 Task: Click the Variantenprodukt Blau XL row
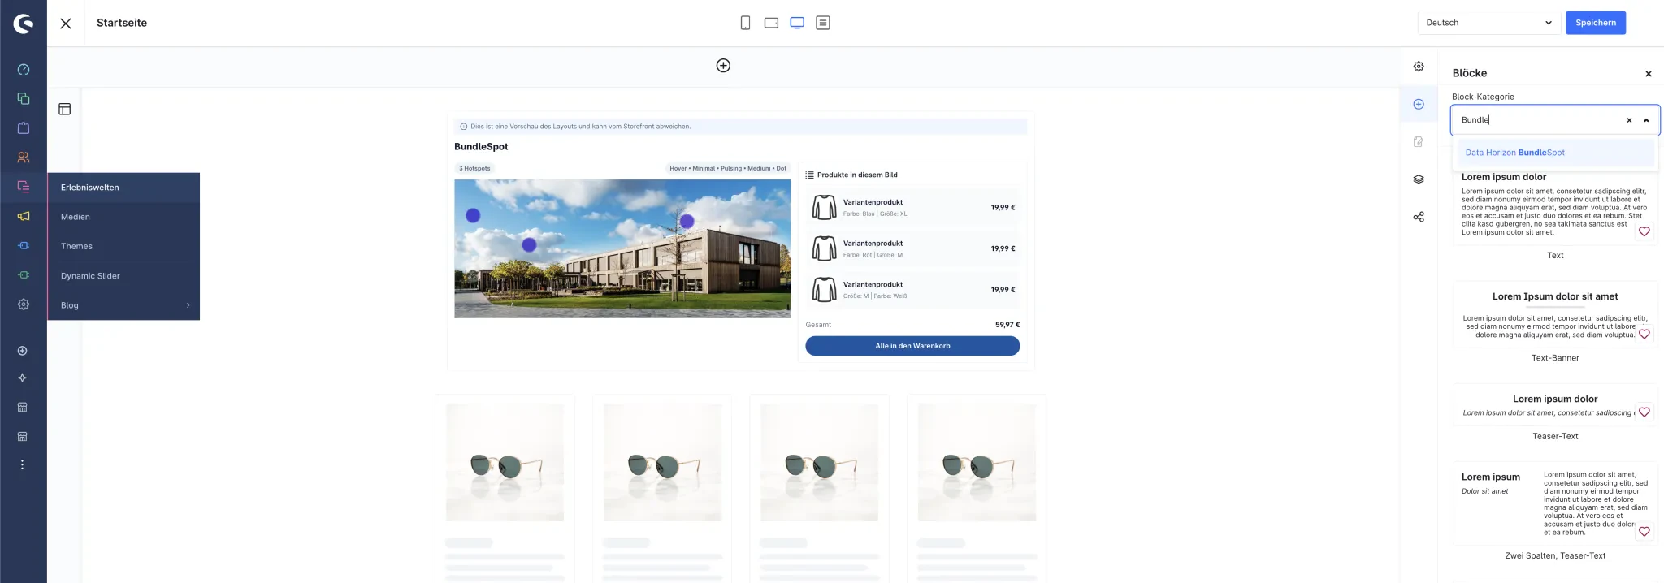[x=912, y=208]
